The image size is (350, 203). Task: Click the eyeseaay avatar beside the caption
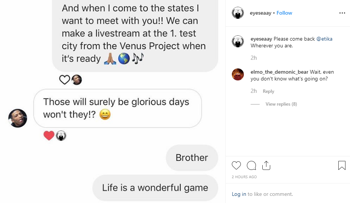coord(238,41)
